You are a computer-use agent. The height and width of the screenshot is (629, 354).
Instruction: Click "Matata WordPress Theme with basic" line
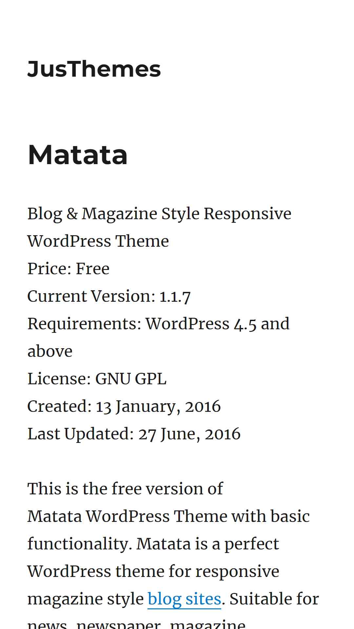(169, 516)
